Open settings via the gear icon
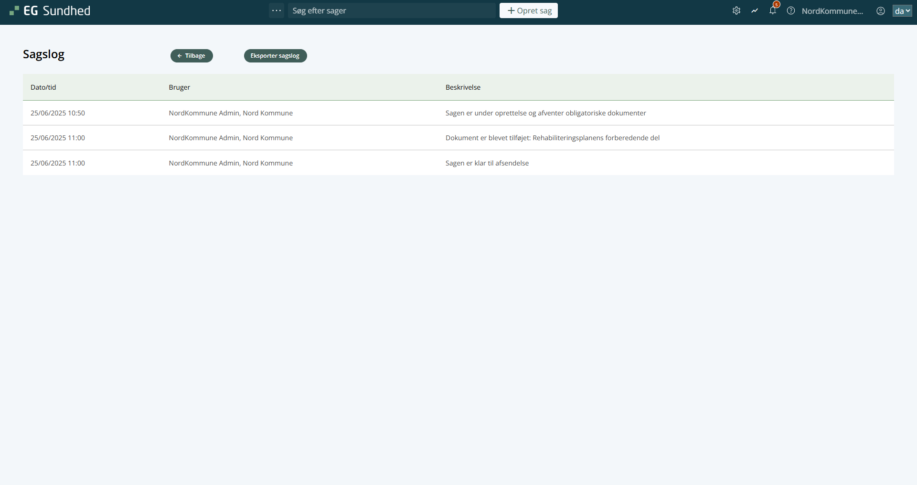The image size is (917, 485). click(736, 10)
